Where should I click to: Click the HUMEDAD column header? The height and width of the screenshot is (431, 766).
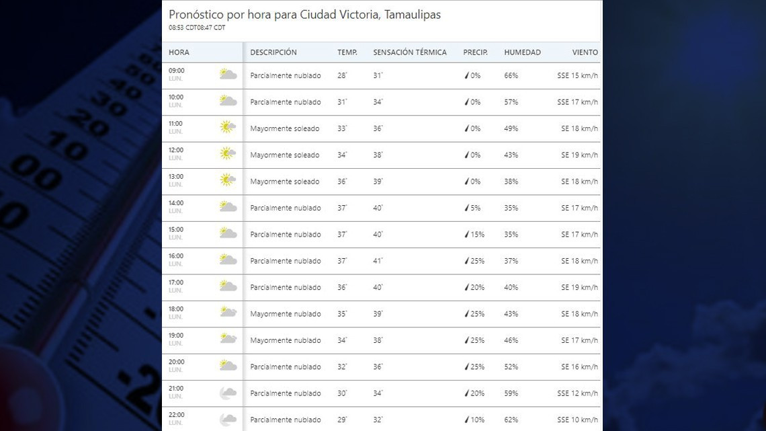pos(523,52)
